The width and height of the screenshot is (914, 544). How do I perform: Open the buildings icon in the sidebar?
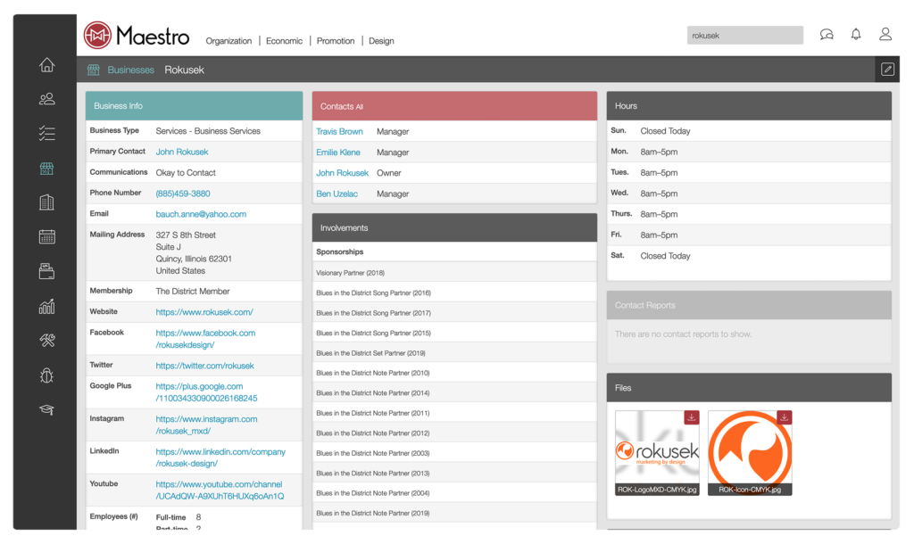tap(46, 202)
